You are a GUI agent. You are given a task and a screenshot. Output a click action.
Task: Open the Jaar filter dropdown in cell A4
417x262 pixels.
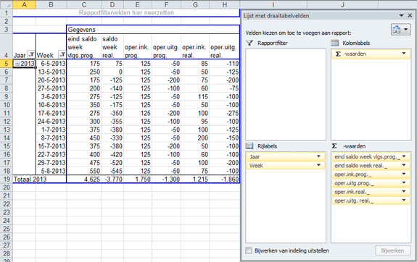point(31,55)
